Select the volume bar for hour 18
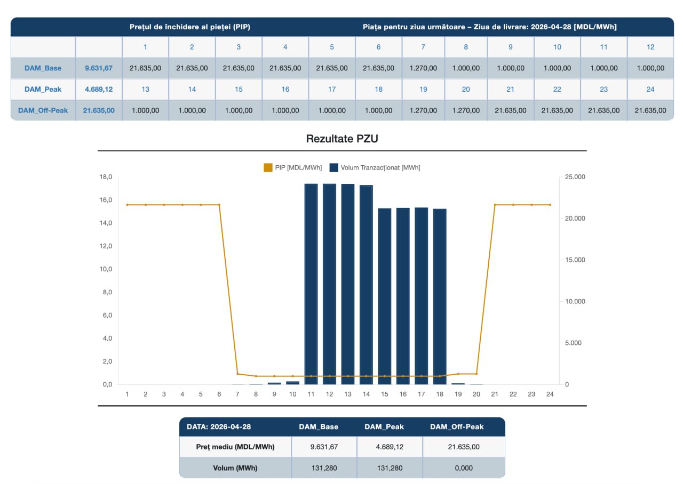683x484 pixels. click(440, 296)
